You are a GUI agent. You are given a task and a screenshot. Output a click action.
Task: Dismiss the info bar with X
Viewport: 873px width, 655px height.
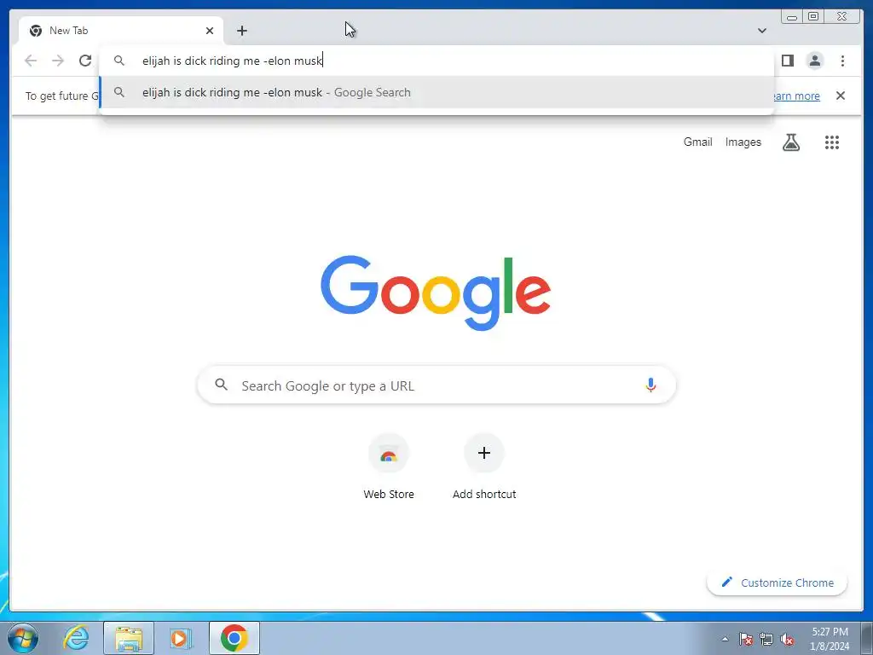(840, 96)
